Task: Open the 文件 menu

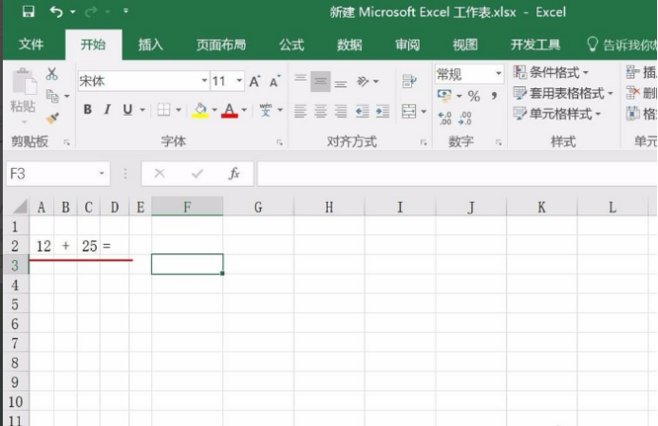Action: click(x=31, y=45)
